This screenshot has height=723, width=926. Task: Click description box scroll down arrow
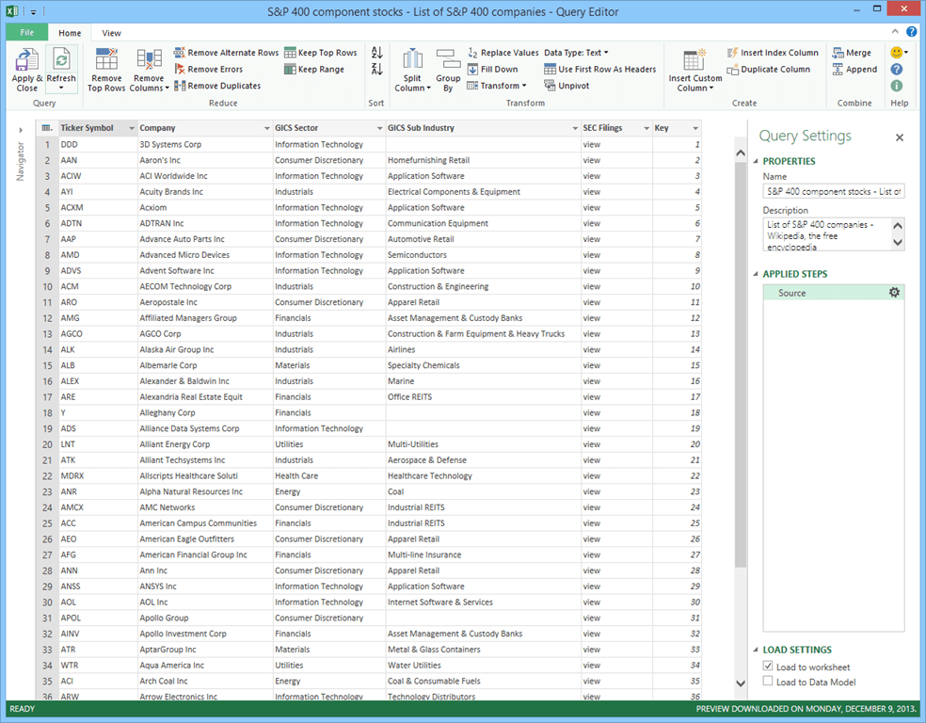898,242
